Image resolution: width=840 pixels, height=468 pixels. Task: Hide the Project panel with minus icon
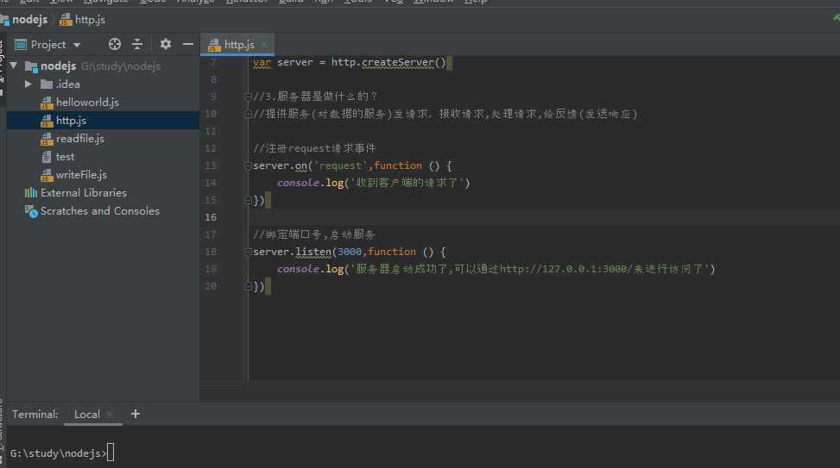pyautogui.click(x=188, y=45)
